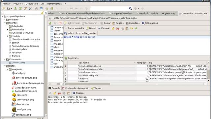This screenshot has height=119, width=211.
Task: Collapse the Datos folder node
Action: 5,66
